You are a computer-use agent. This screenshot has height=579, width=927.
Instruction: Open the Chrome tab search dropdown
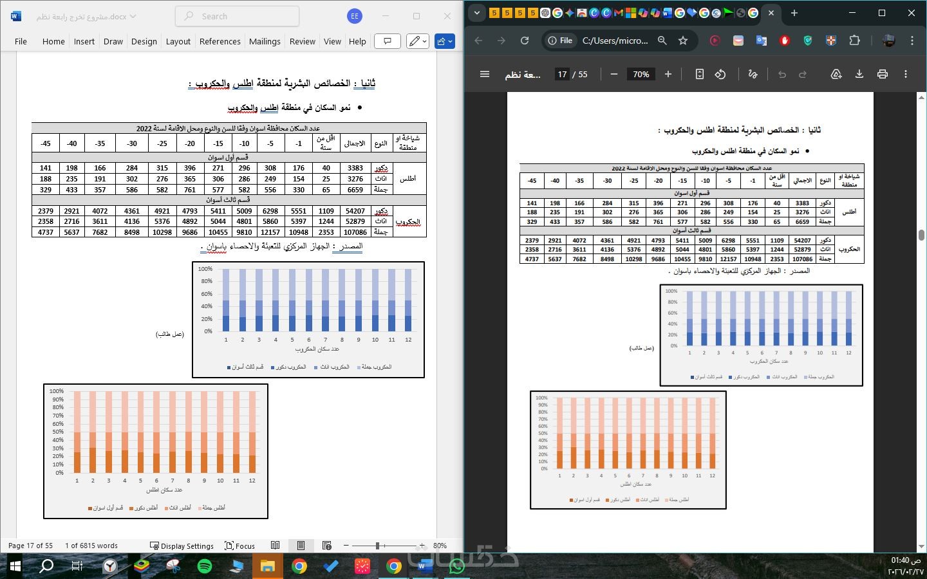point(476,13)
